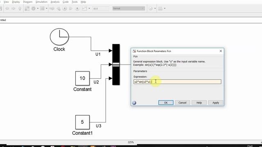
Task: Close the Function Block Parameters dialog
Action: (x=221, y=51)
